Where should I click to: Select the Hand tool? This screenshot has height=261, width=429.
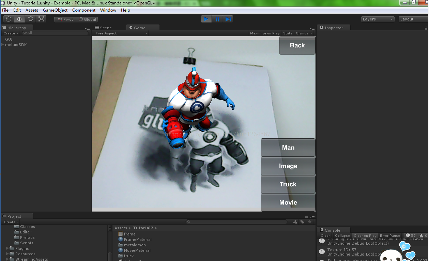(x=9, y=19)
